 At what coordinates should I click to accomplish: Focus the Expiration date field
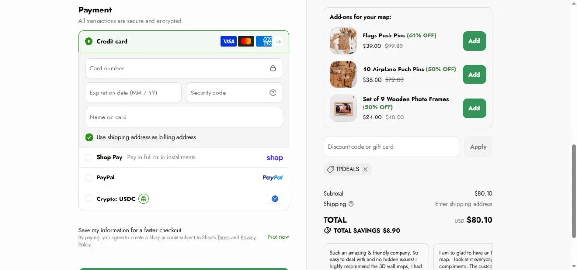[x=133, y=93]
